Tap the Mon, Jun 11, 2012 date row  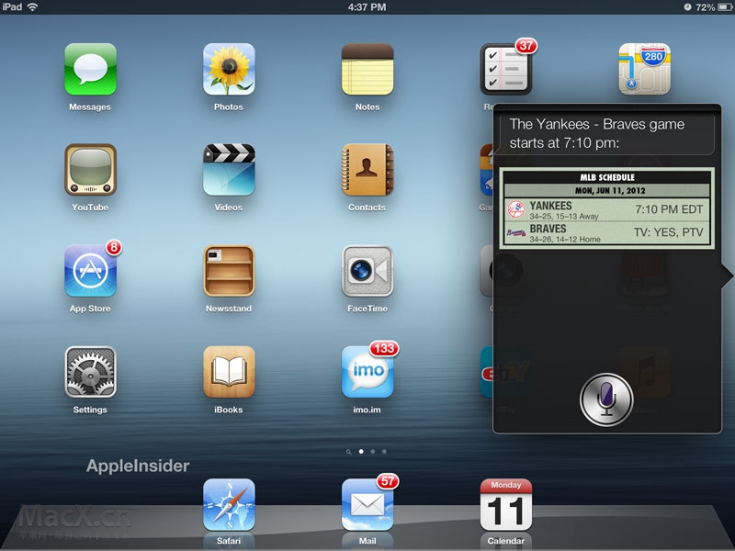pos(607,191)
